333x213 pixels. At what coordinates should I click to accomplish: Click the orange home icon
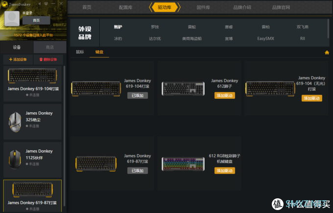click(x=327, y=52)
